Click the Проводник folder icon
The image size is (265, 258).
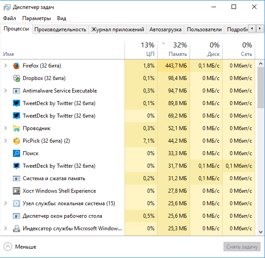17,128
